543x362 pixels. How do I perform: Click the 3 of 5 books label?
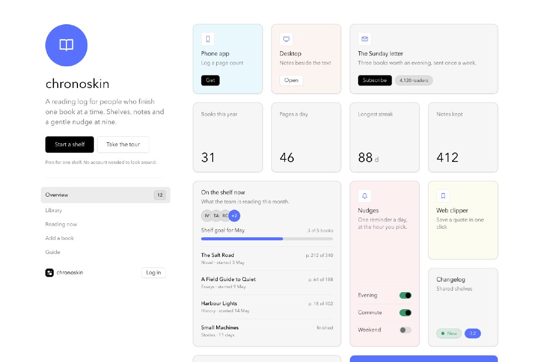coord(320,231)
